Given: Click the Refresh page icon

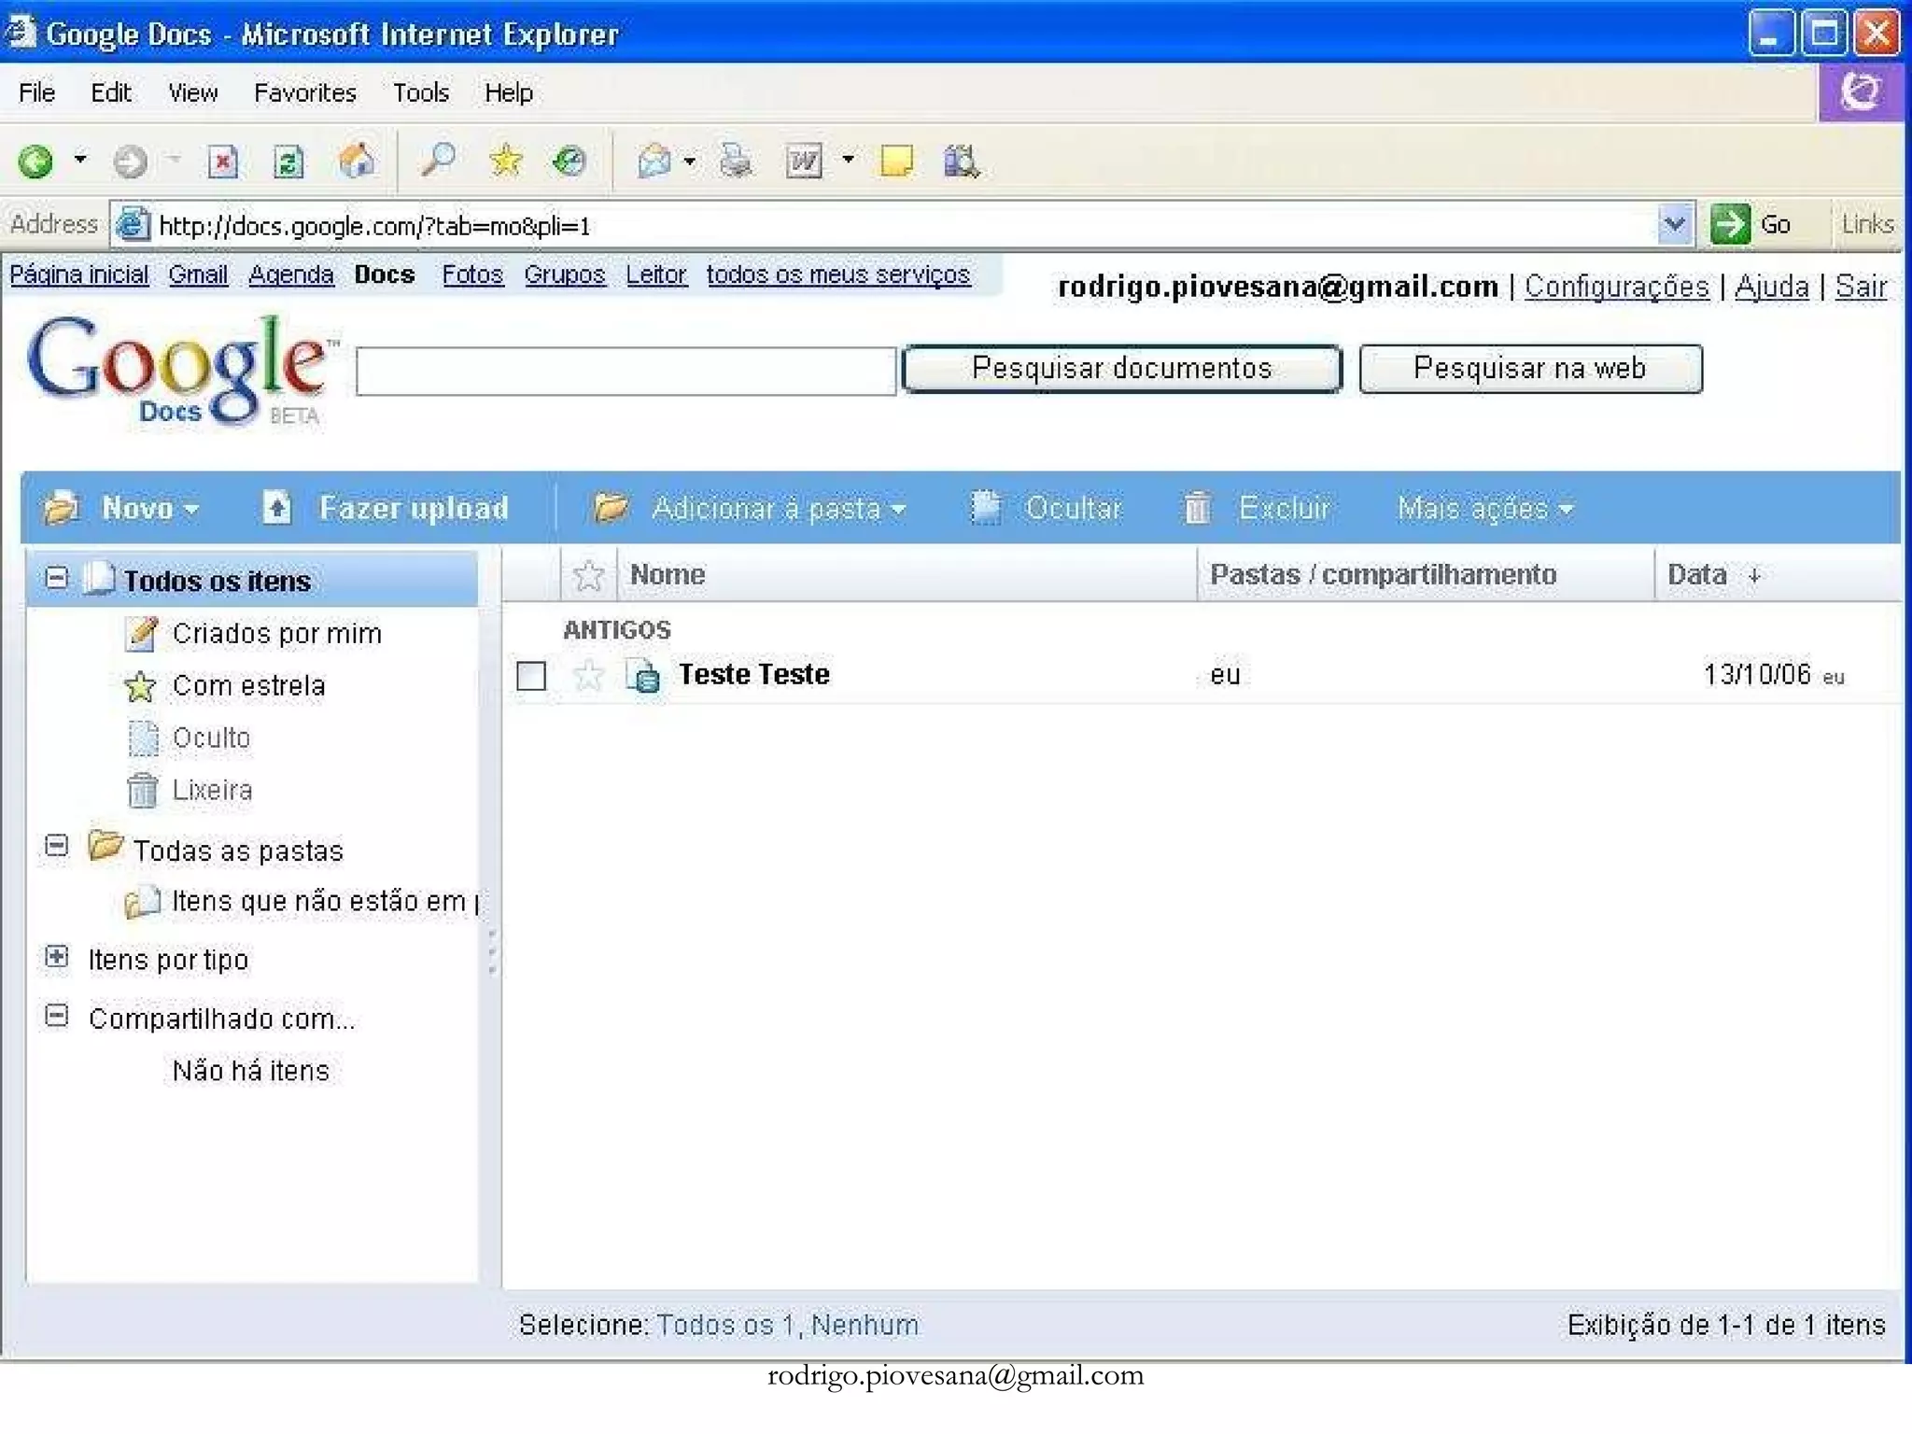Looking at the screenshot, I should pos(288,162).
